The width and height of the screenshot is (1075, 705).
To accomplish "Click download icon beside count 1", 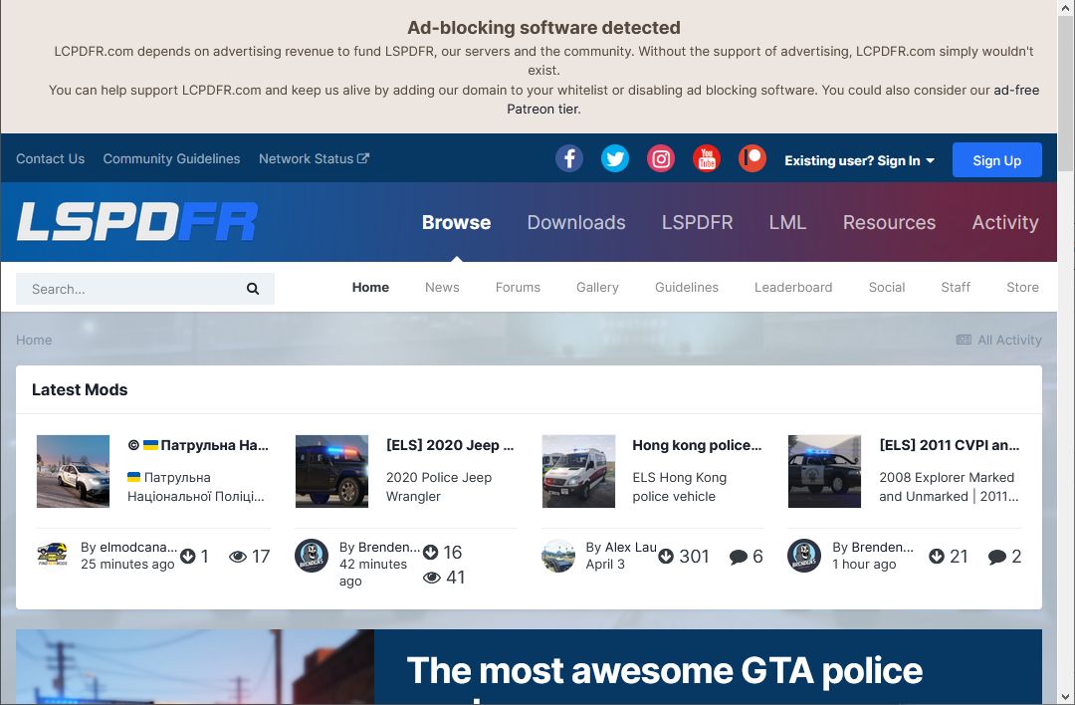I will click(188, 557).
